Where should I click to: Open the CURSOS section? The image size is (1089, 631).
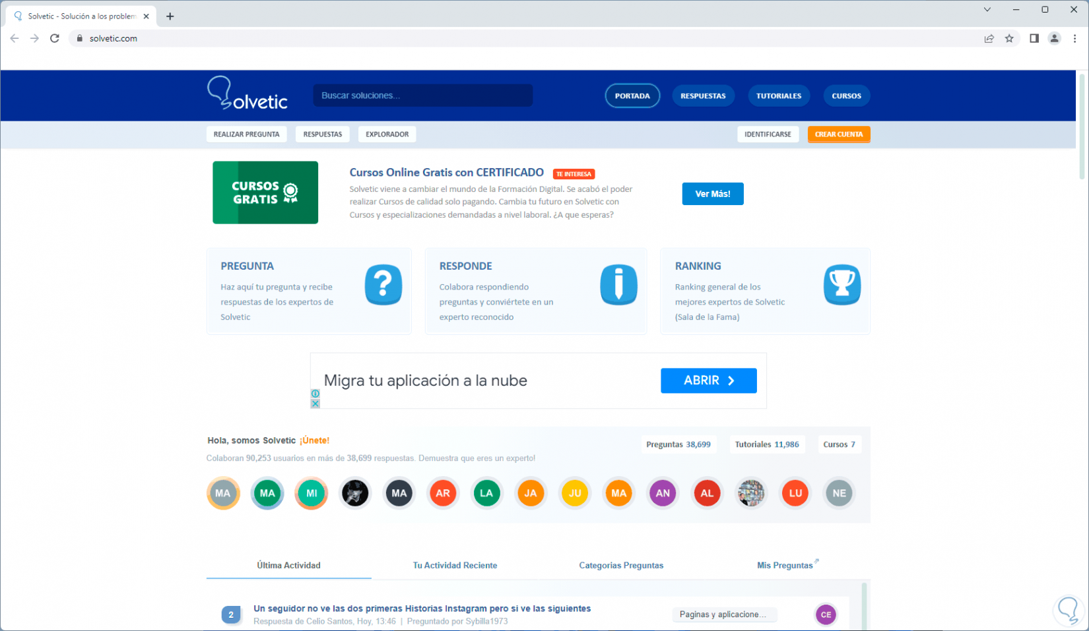(846, 96)
